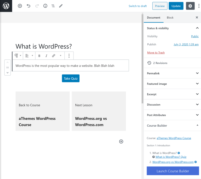Click the Take Quiz button
The width and height of the screenshot is (201, 179).
pos(71,78)
